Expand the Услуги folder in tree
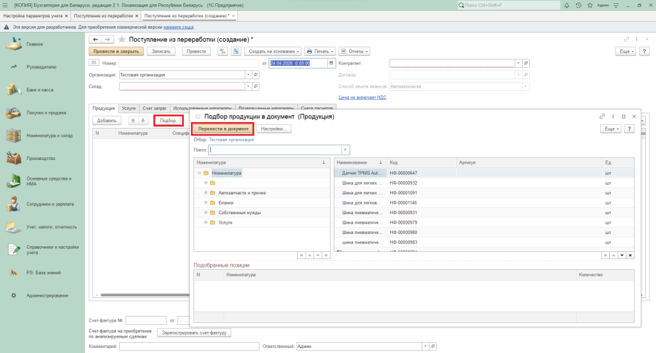The height and width of the screenshot is (353, 656). [206, 223]
